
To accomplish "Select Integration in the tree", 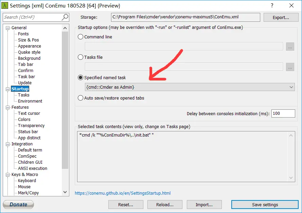I will [x=22, y=144].
